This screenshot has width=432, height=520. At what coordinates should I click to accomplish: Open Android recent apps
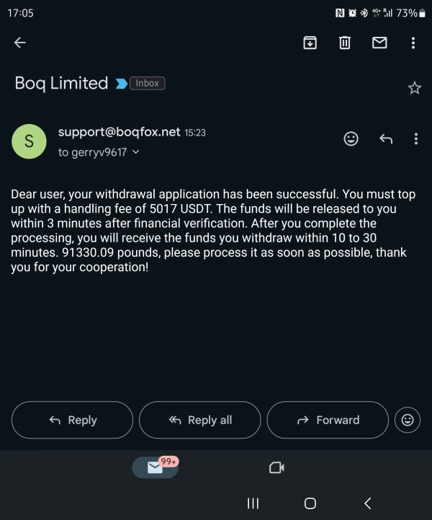253,503
